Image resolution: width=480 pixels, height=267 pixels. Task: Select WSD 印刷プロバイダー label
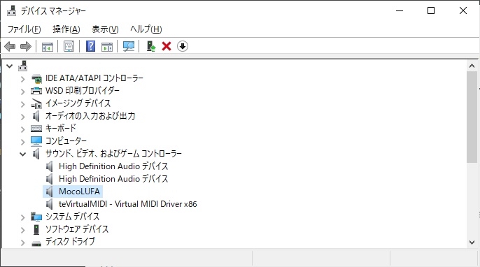[83, 91]
